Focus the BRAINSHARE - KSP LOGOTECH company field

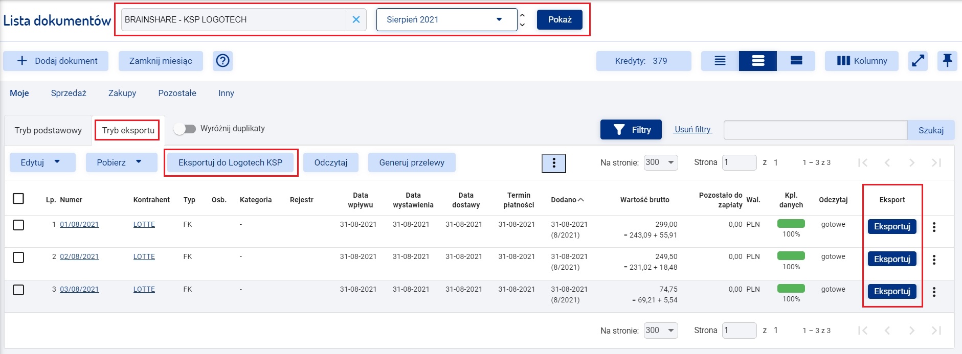tap(234, 19)
